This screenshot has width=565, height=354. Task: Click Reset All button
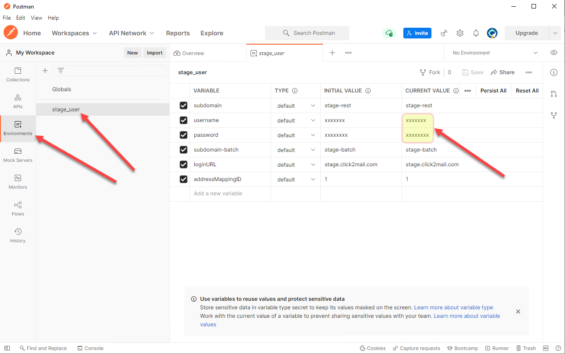(527, 91)
